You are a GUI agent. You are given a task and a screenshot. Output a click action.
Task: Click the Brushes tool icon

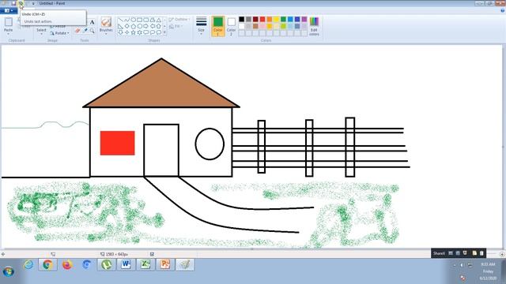coord(106,22)
